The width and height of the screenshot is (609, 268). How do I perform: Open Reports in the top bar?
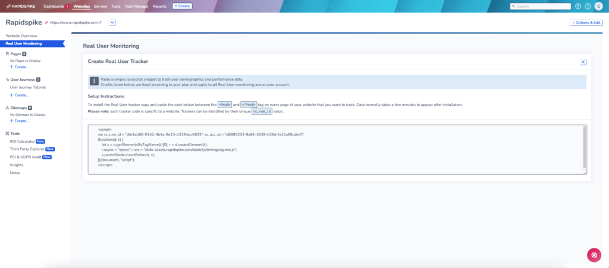click(159, 6)
